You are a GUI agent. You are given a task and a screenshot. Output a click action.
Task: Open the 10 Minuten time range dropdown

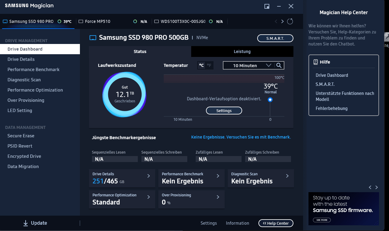(249, 65)
